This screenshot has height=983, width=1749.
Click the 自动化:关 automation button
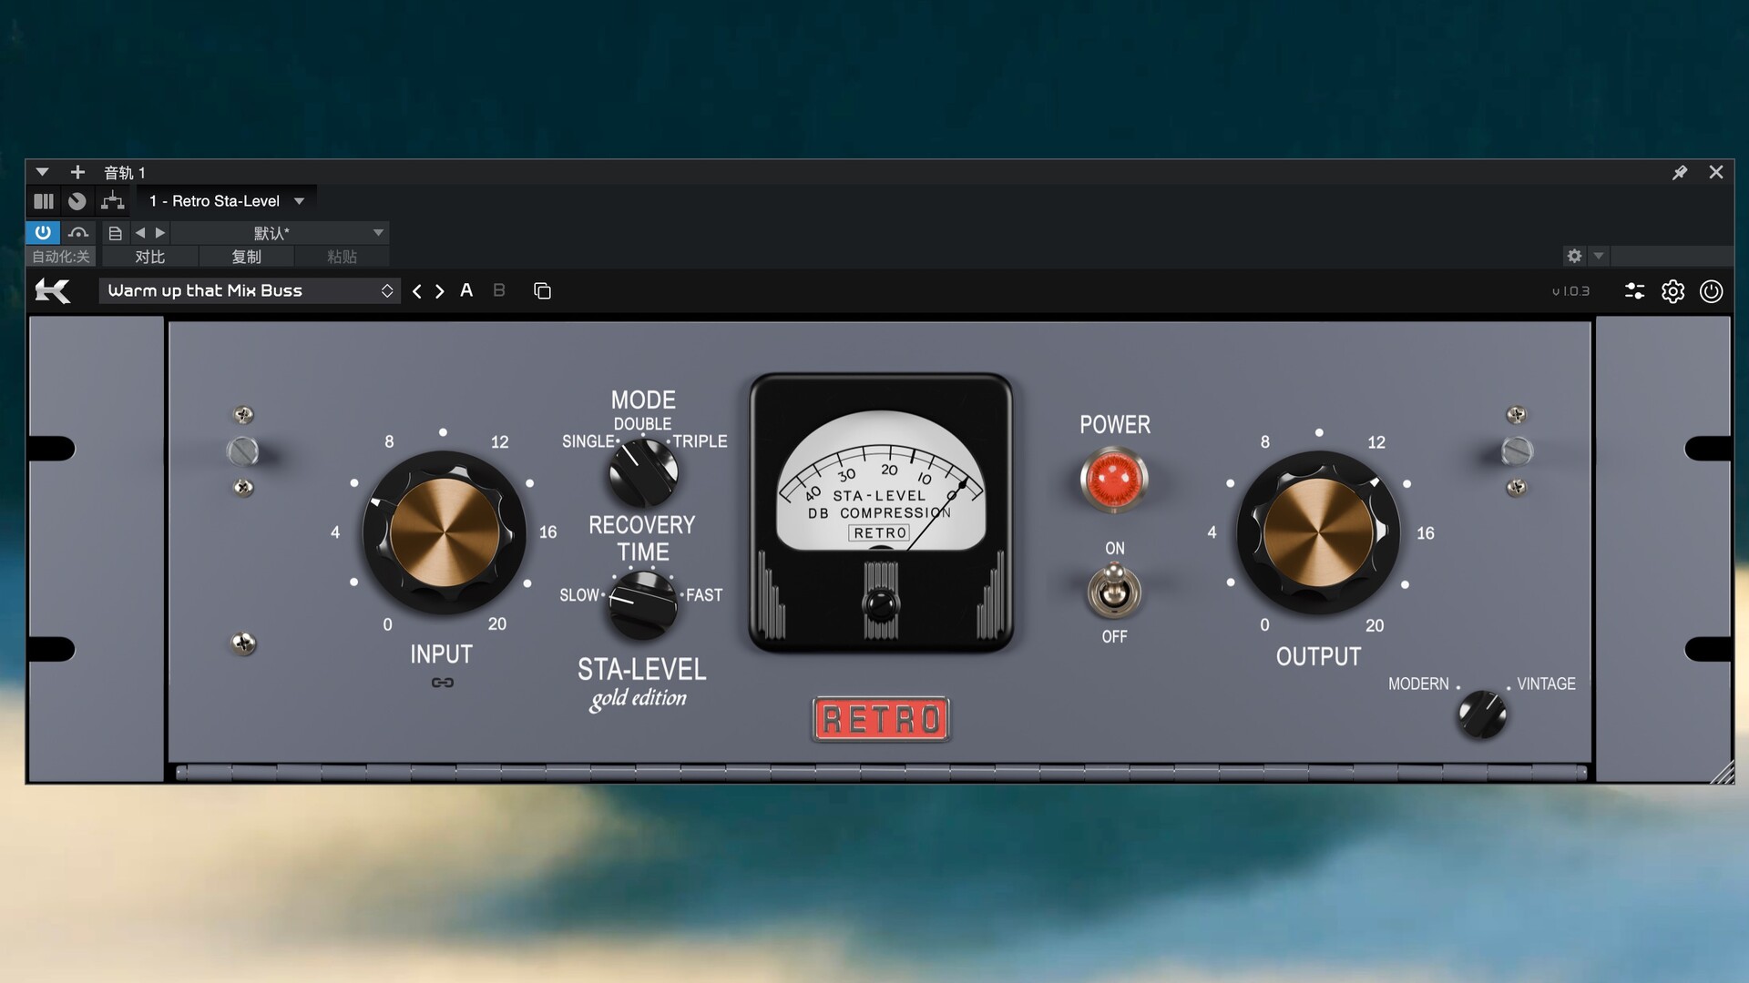[61, 257]
